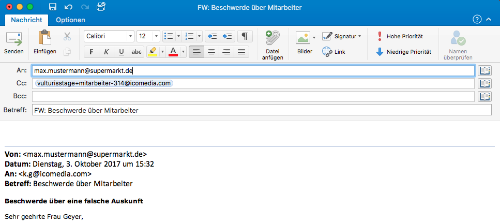Toggle underline formatting (U)
The height and width of the screenshot is (223, 500).
coord(122,52)
